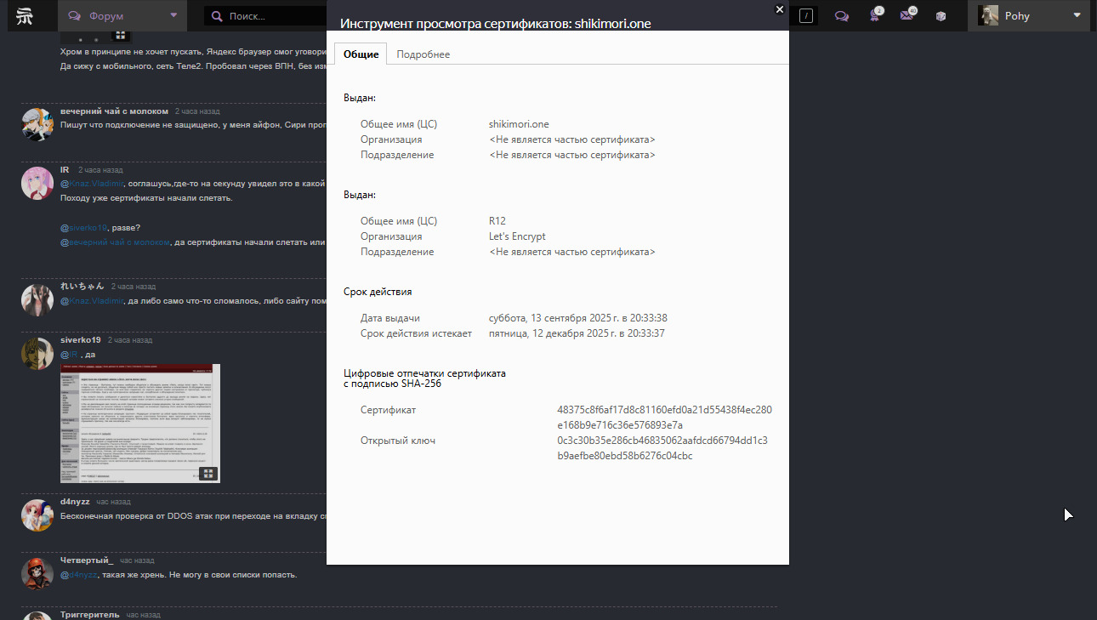This screenshot has width=1097, height=620.
Task: Open the mail envelope icon with counter
Action: tap(907, 15)
